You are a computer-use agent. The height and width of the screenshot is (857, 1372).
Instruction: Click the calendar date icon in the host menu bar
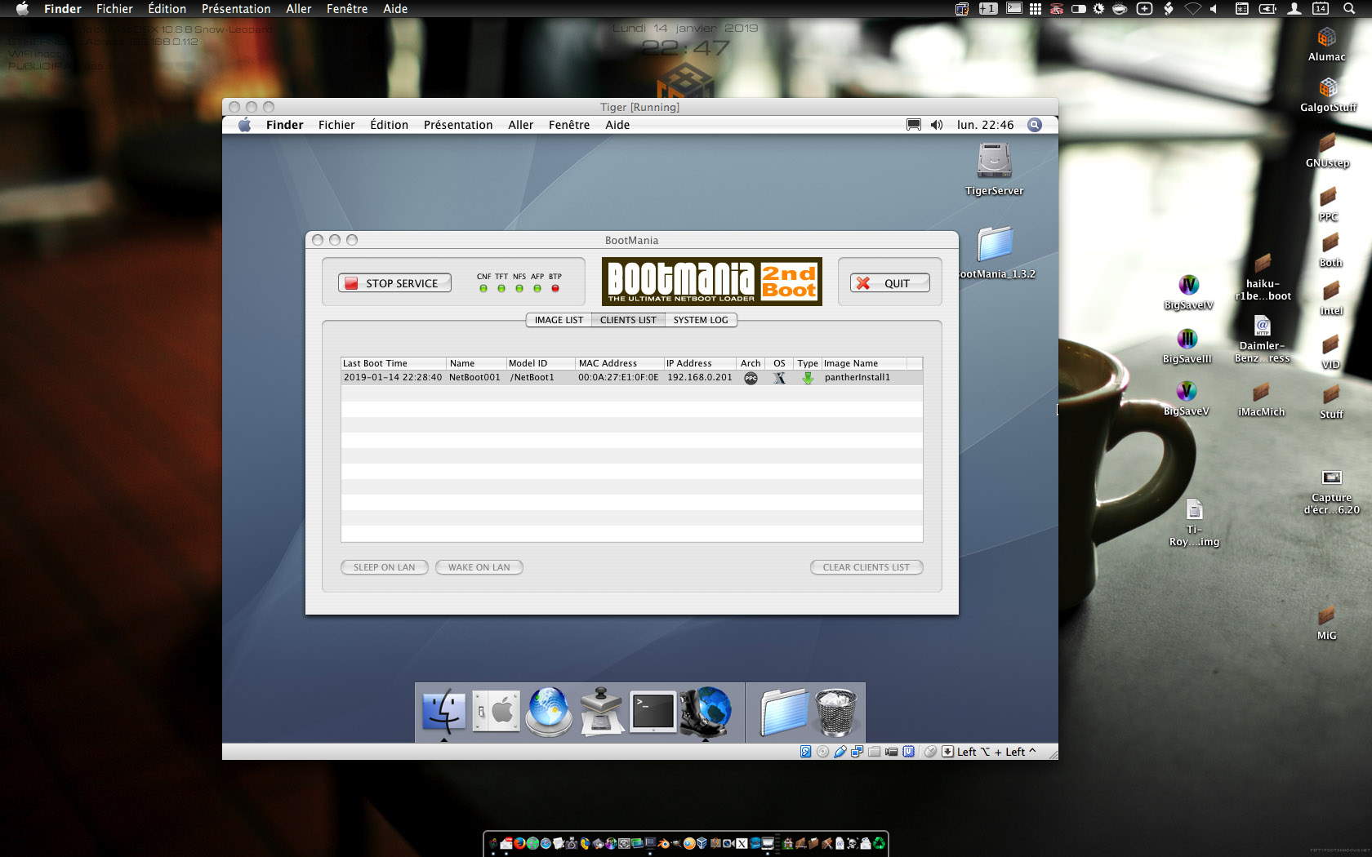click(x=1321, y=9)
